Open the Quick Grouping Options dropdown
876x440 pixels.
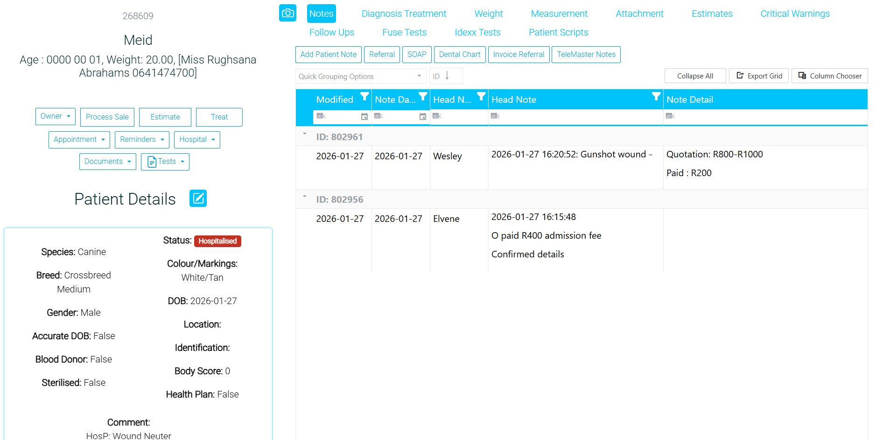coord(361,76)
